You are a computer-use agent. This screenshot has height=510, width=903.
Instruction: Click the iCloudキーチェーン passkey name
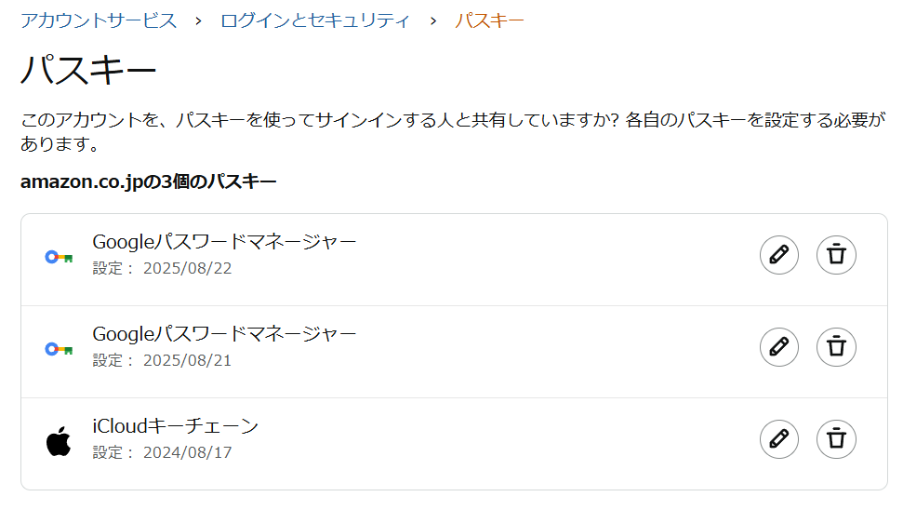pos(175,426)
